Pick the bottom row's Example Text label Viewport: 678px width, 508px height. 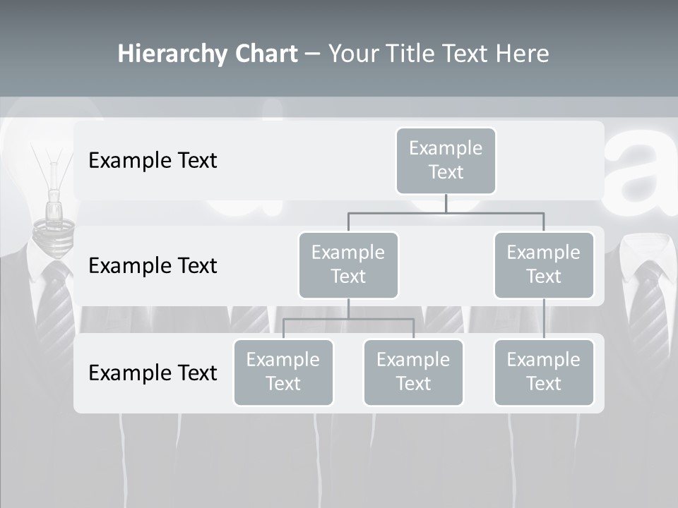coord(153,373)
